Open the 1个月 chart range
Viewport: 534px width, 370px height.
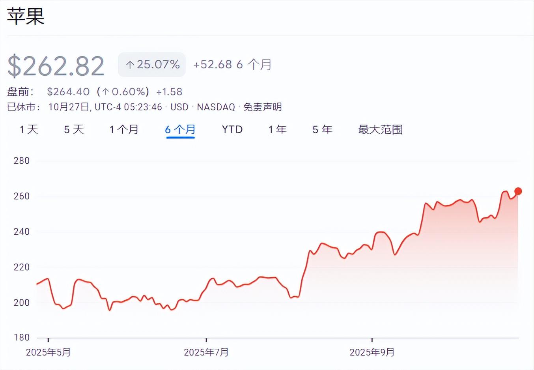pos(124,129)
